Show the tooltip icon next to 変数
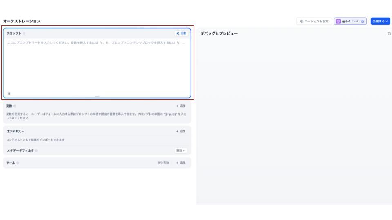Image resolution: width=392 pixels, height=220 pixels. point(15,106)
